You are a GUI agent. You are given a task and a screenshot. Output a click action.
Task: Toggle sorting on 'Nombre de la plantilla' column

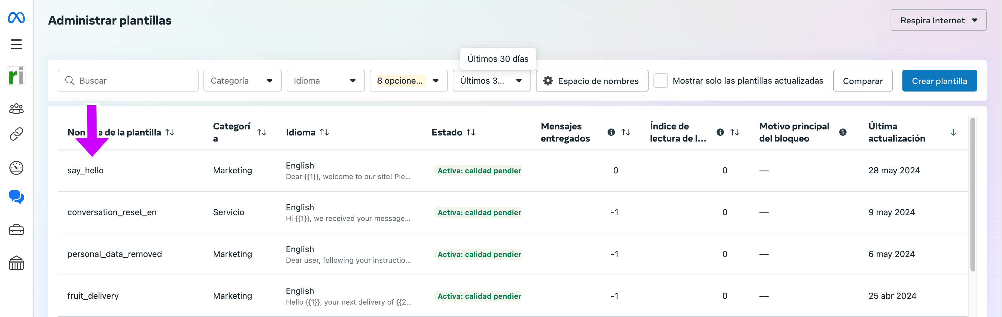click(x=170, y=132)
